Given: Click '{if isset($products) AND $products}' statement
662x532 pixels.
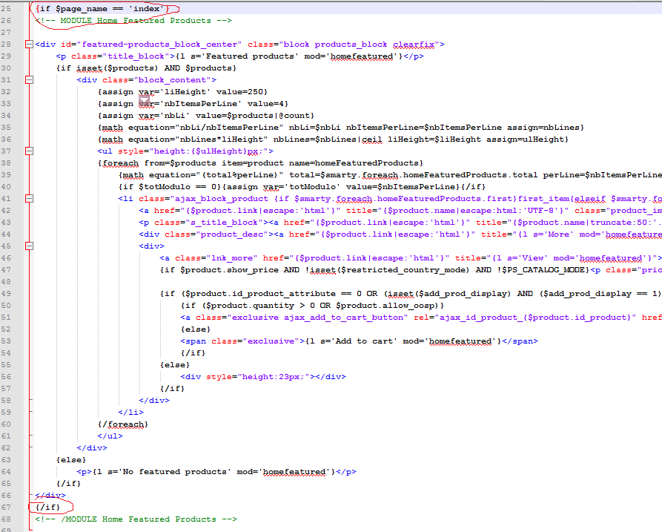Looking at the screenshot, I should click(x=146, y=68).
